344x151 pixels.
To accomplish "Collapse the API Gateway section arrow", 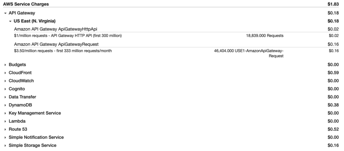I will point(5,13).
